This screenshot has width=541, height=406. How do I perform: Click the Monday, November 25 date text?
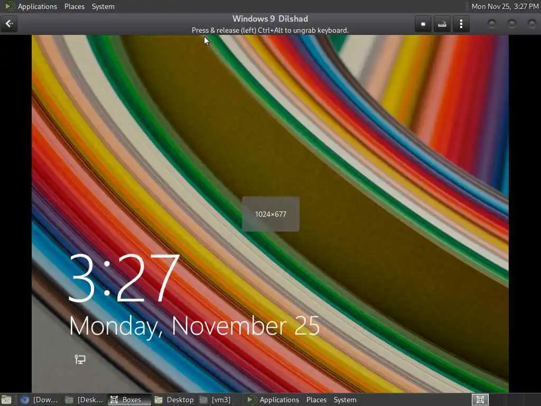[194, 326]
